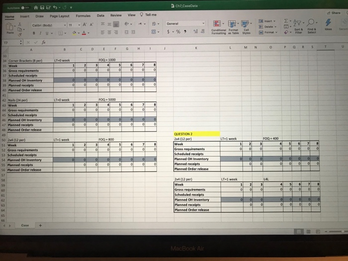Click the Increase Font Size icon
This screenshot has height=261, width=348.
[85, 25]
